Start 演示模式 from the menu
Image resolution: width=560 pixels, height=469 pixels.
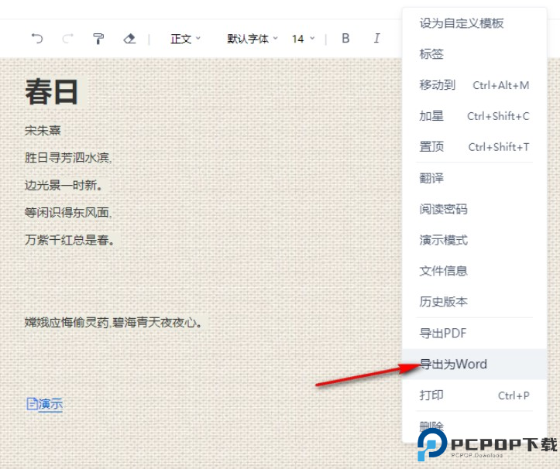(474, 240)
